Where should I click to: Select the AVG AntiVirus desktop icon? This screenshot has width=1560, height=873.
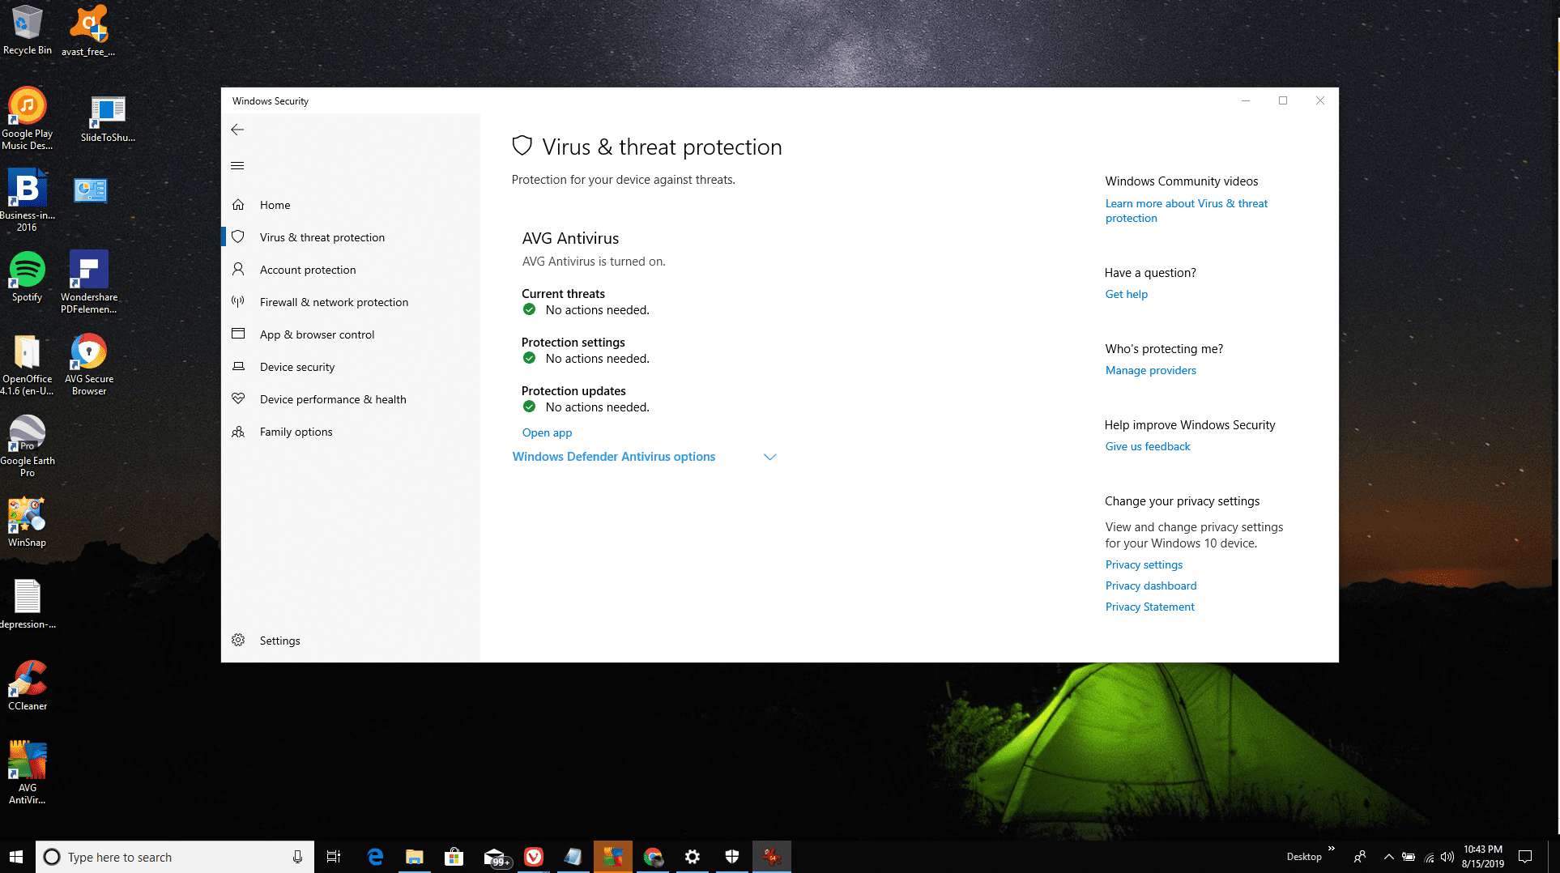click(x=28, y=773)
